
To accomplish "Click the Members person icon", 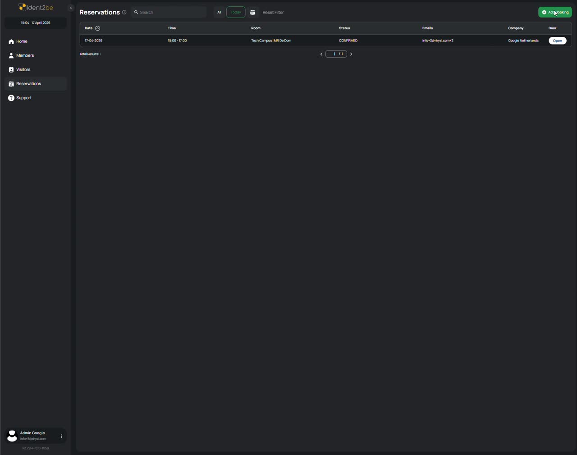I will click(11, 56).
